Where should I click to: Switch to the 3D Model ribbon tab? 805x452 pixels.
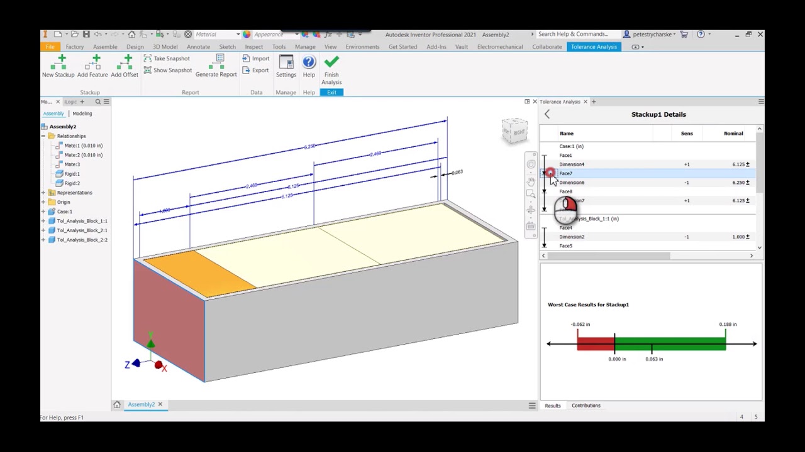[x=165, y=47]
